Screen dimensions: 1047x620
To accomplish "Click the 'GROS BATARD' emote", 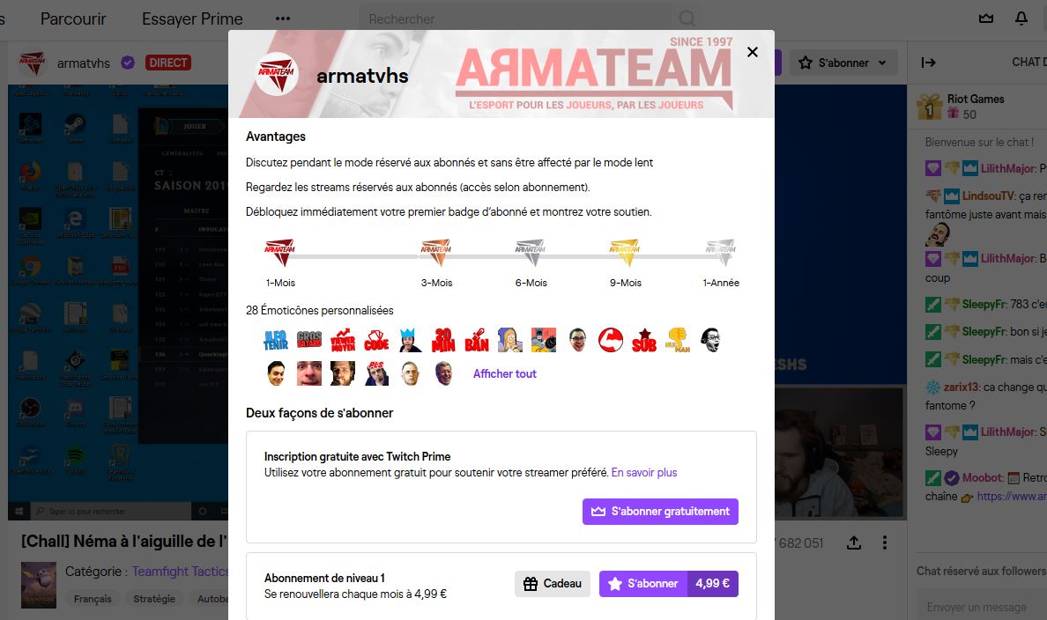I will pos(309,340).
